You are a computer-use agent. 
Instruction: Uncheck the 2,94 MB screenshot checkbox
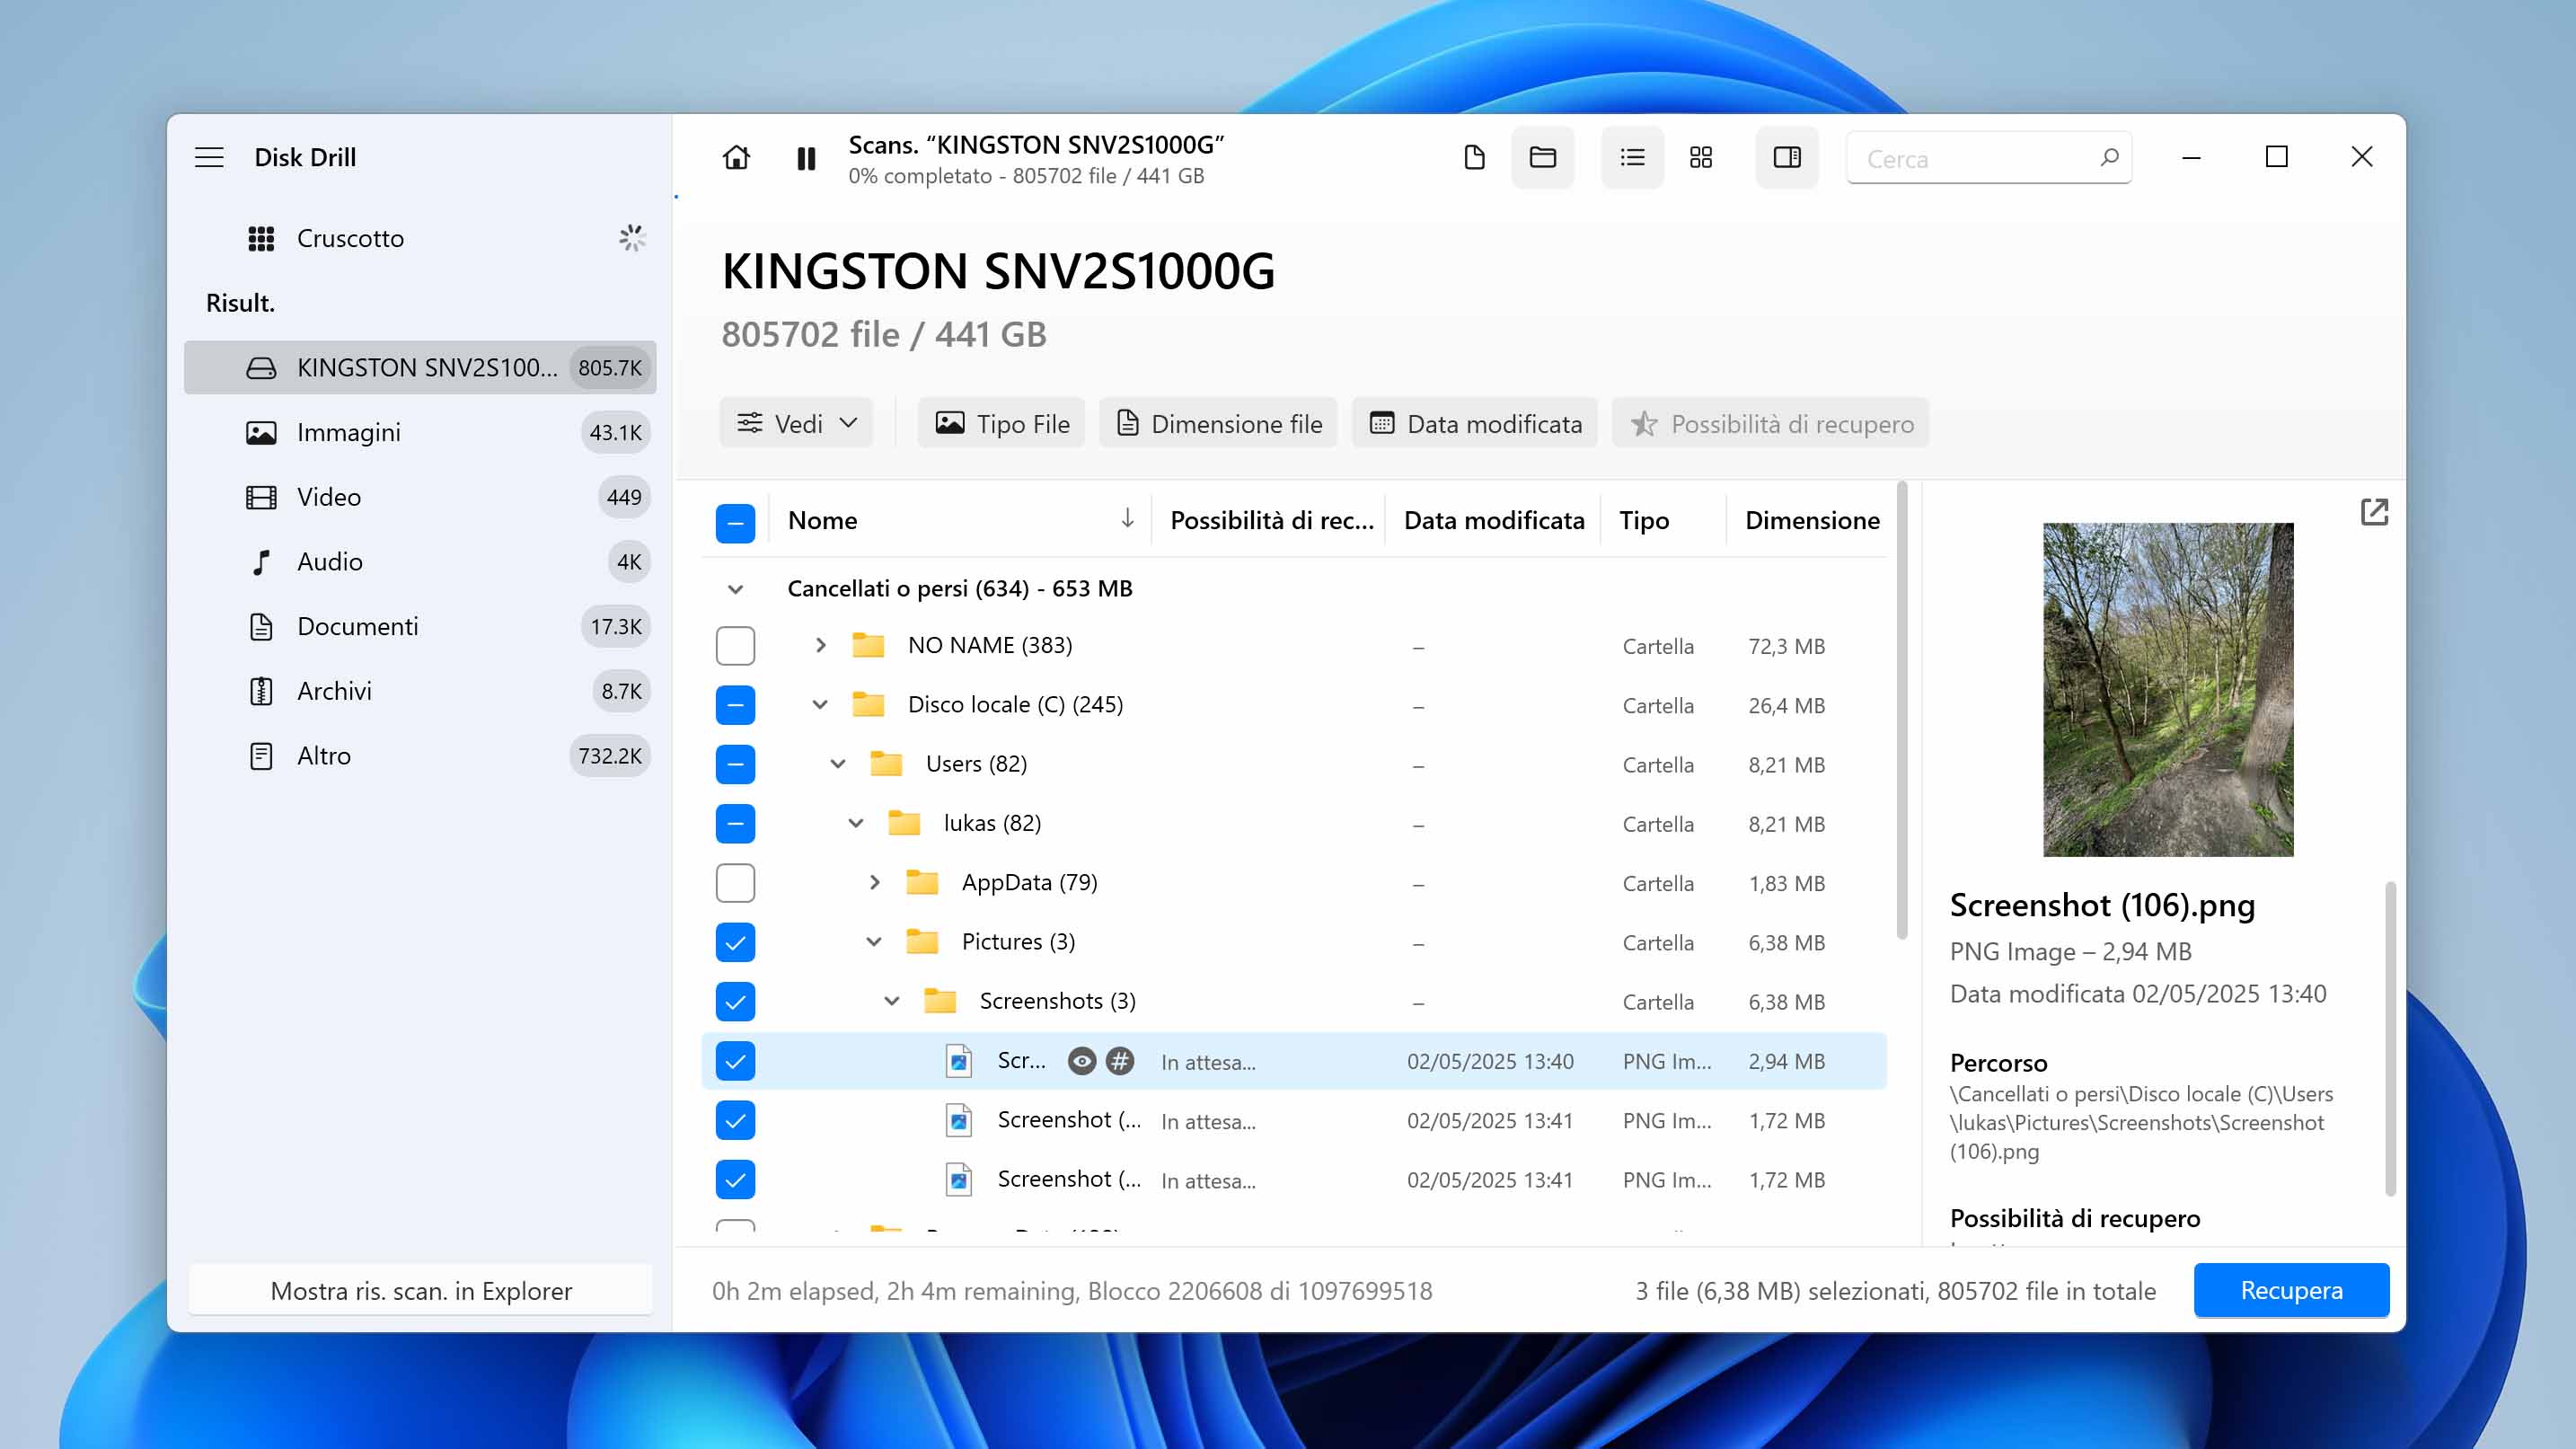coord(735,1061)
